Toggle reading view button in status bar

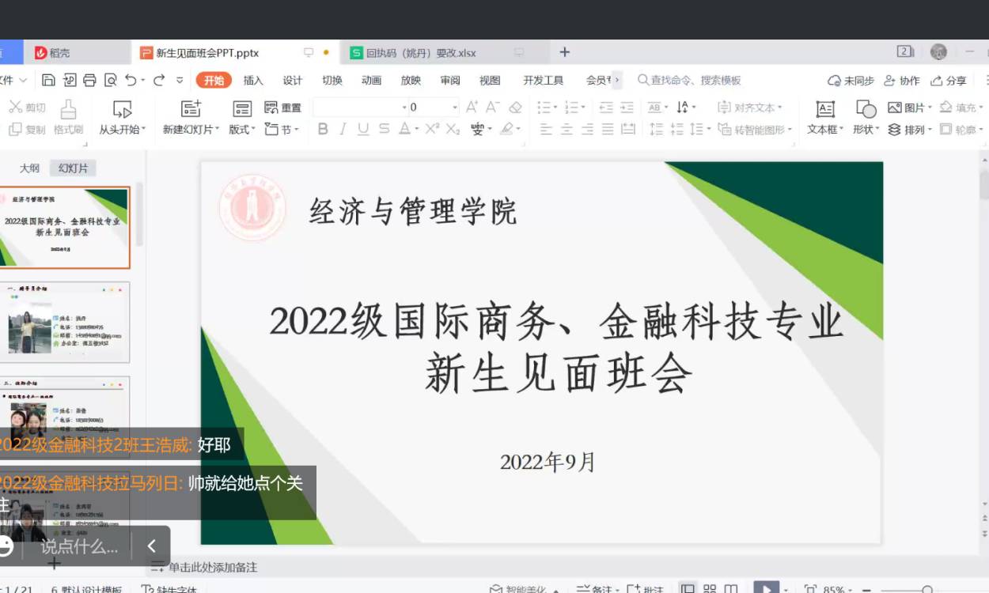(731, 589)
